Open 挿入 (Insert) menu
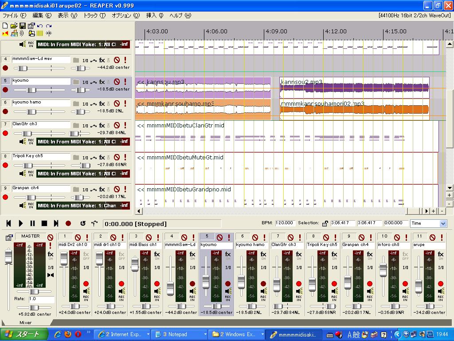Image resolution: width=454 pixels, height=341 pixels. (x=154, y=16)
